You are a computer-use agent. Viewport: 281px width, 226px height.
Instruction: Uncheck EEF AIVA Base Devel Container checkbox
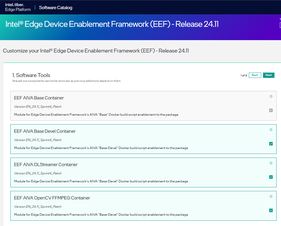pos(271,144)
